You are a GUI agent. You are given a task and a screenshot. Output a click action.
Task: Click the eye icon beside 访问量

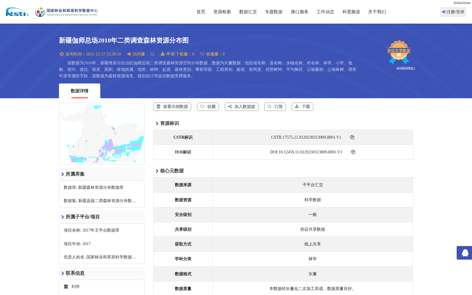(x=129, y=54)
